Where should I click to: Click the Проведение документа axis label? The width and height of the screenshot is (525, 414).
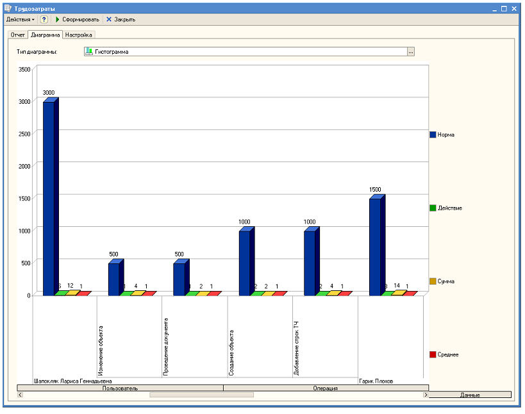[x=166, y=347]
